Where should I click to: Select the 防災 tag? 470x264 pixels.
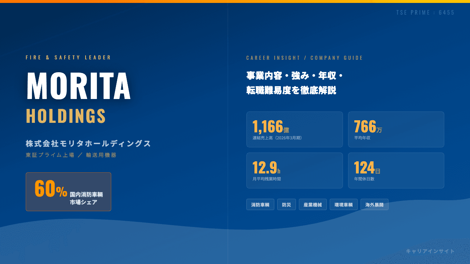[x=286, y=205]
